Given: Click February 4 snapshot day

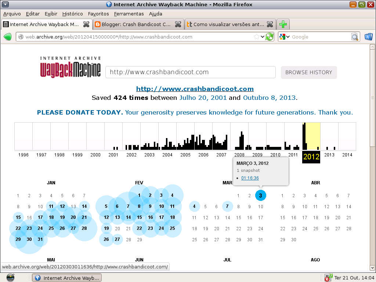Looking at the screenshot, I should point(172,195).
